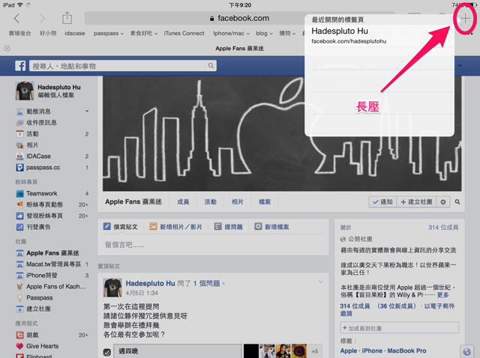Click 314 位成員 link at panel top
The image size is (480, 358).
point(443,227)
